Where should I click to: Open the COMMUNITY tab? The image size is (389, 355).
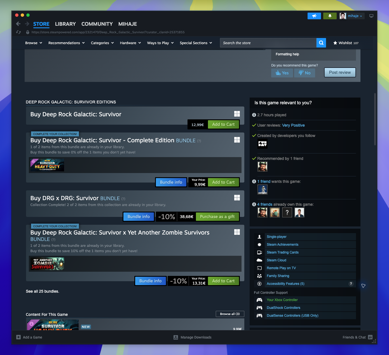pyautogui.click(x=97, y=24)
